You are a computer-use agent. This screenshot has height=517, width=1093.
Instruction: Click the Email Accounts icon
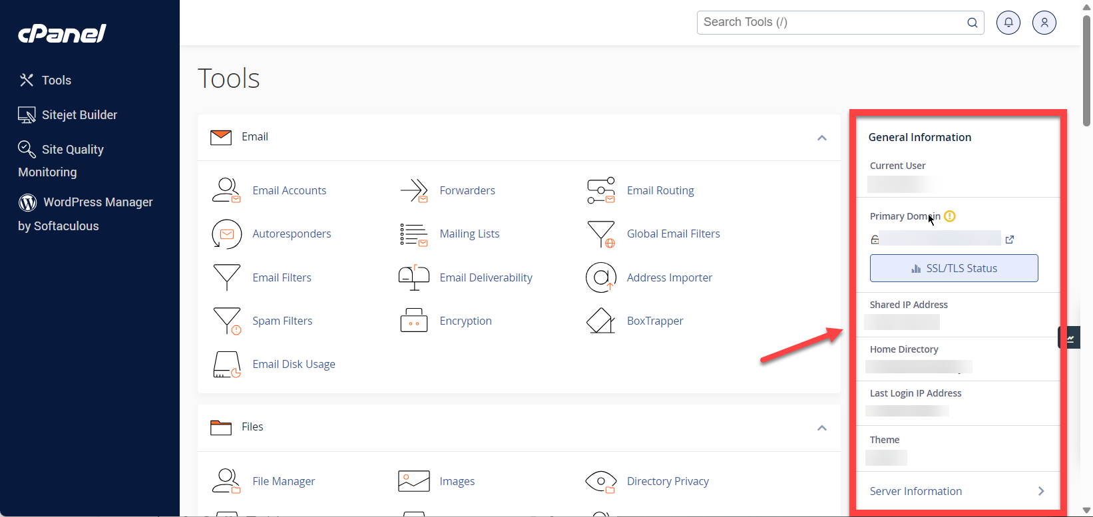click(226, 190)
